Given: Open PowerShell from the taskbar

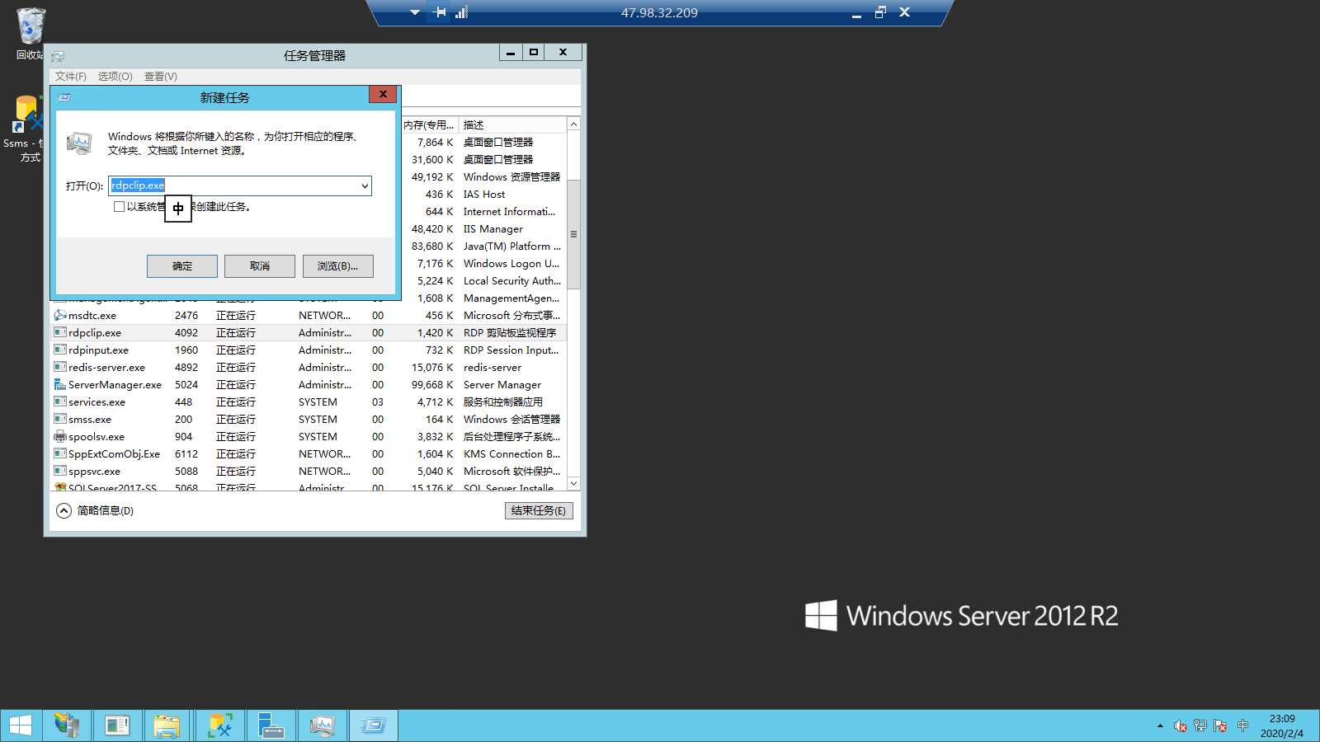Looking at the screenshot, I should point(116,726).
